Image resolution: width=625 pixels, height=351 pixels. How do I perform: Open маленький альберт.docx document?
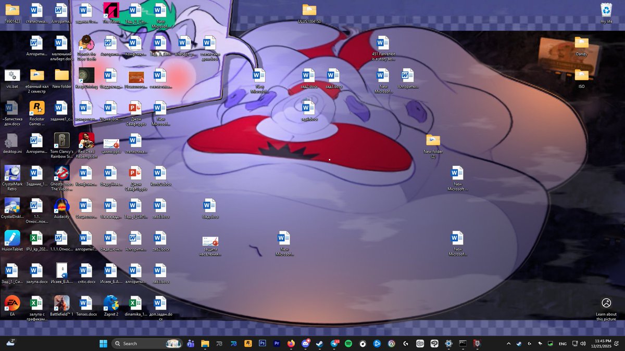(61, 48)
